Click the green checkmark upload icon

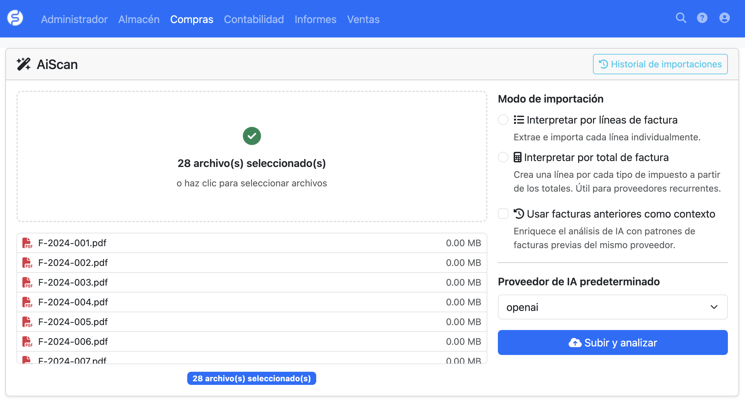pos(252,136)
